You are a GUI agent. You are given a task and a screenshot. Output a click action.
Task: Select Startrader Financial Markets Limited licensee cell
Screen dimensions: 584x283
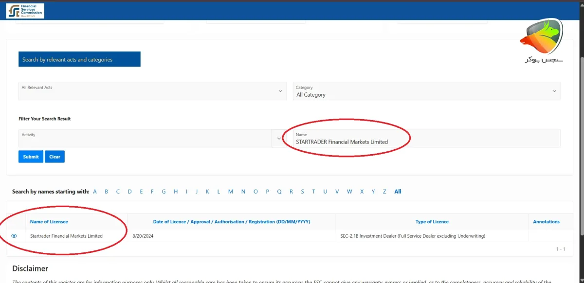click(66, 236)
